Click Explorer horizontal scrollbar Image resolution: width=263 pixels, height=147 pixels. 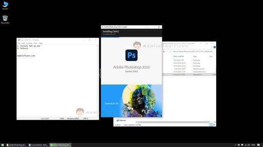(173, 122)
